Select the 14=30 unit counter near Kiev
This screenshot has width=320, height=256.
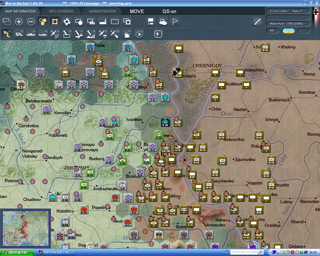point(166,148)
